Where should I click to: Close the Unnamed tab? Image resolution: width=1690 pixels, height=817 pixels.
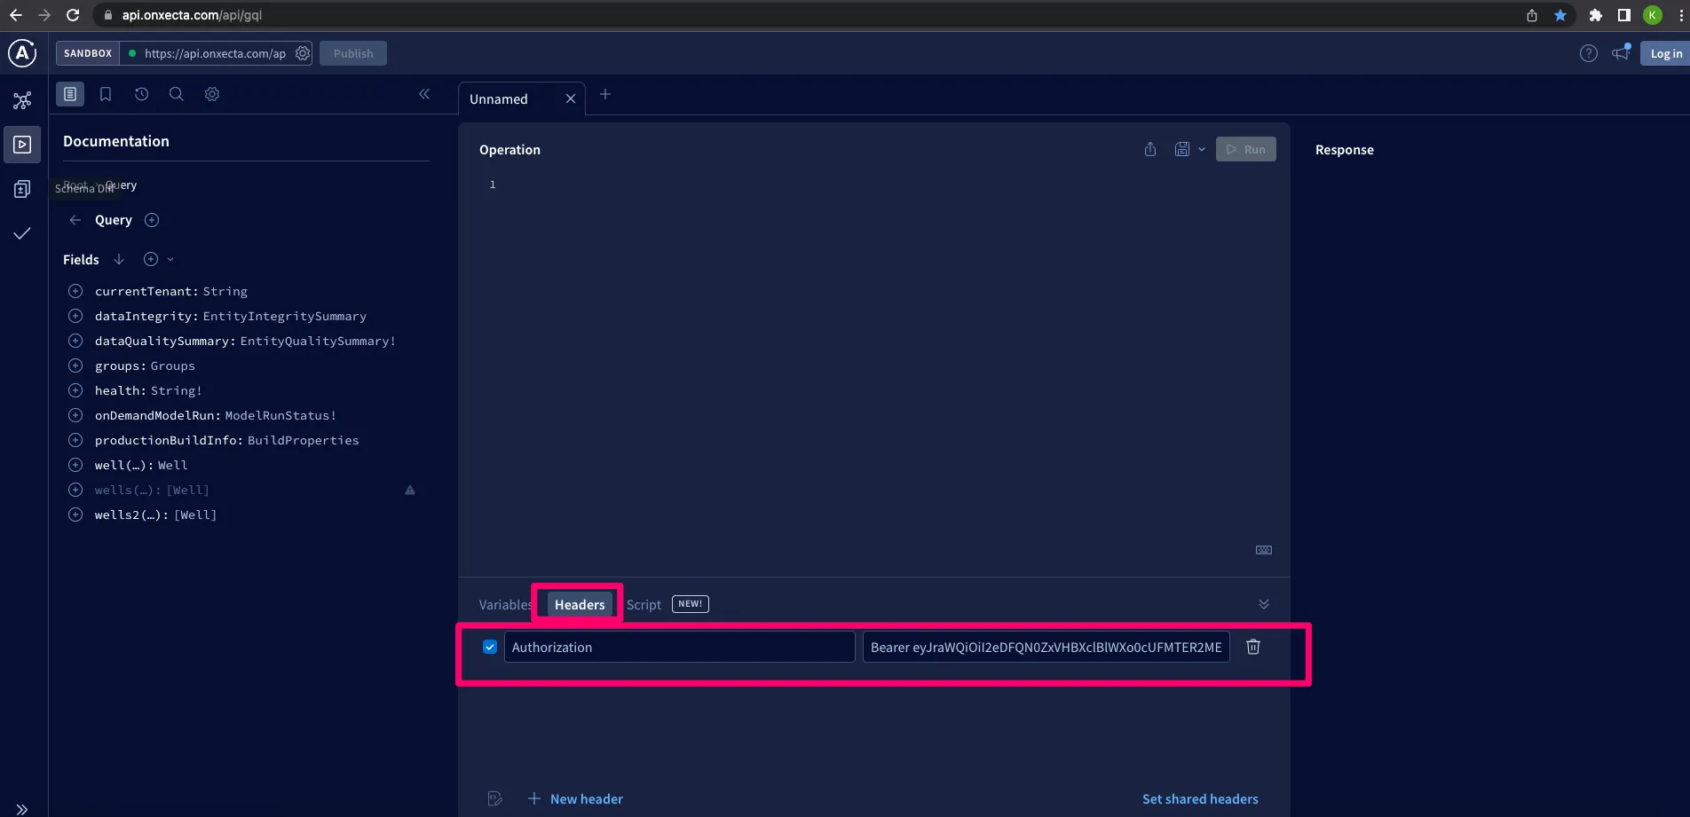point(571,99)
